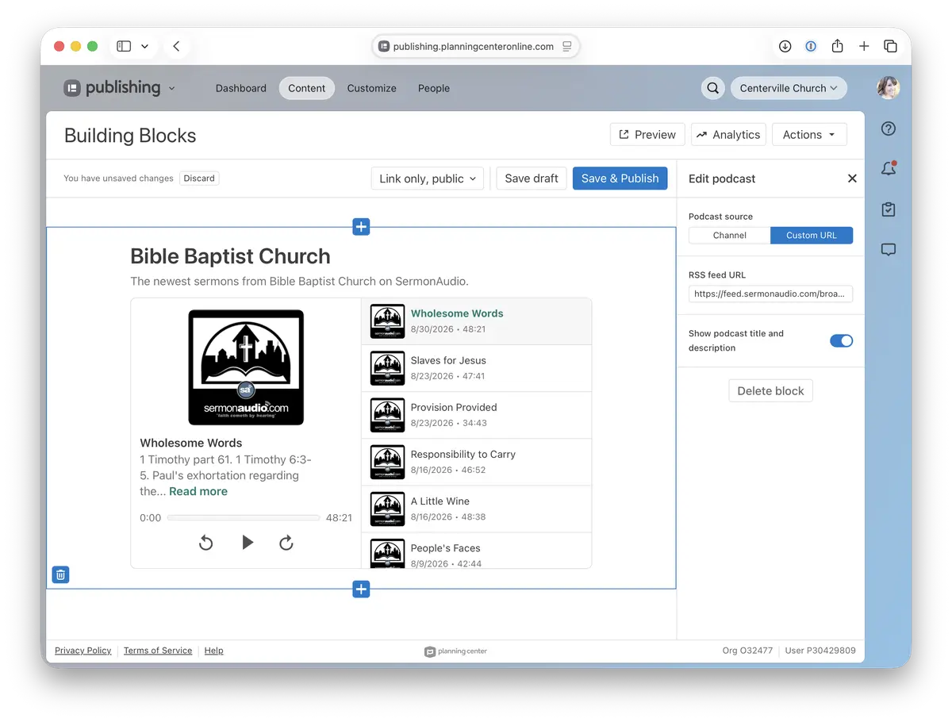Go back with the Safari back arrow
The height and width of the screenshot is (722, 952).
click(176, 46)
